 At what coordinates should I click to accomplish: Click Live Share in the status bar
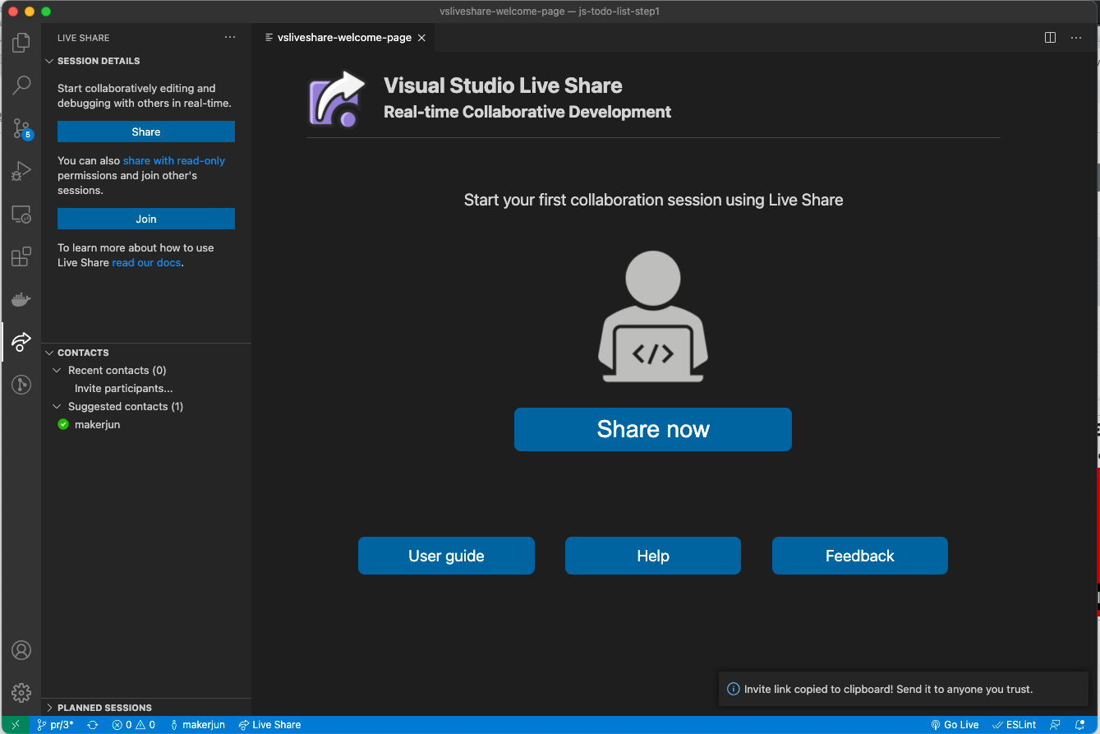pos(269,725)
